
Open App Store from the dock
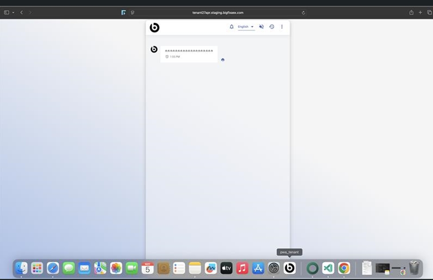pos(258,268)
